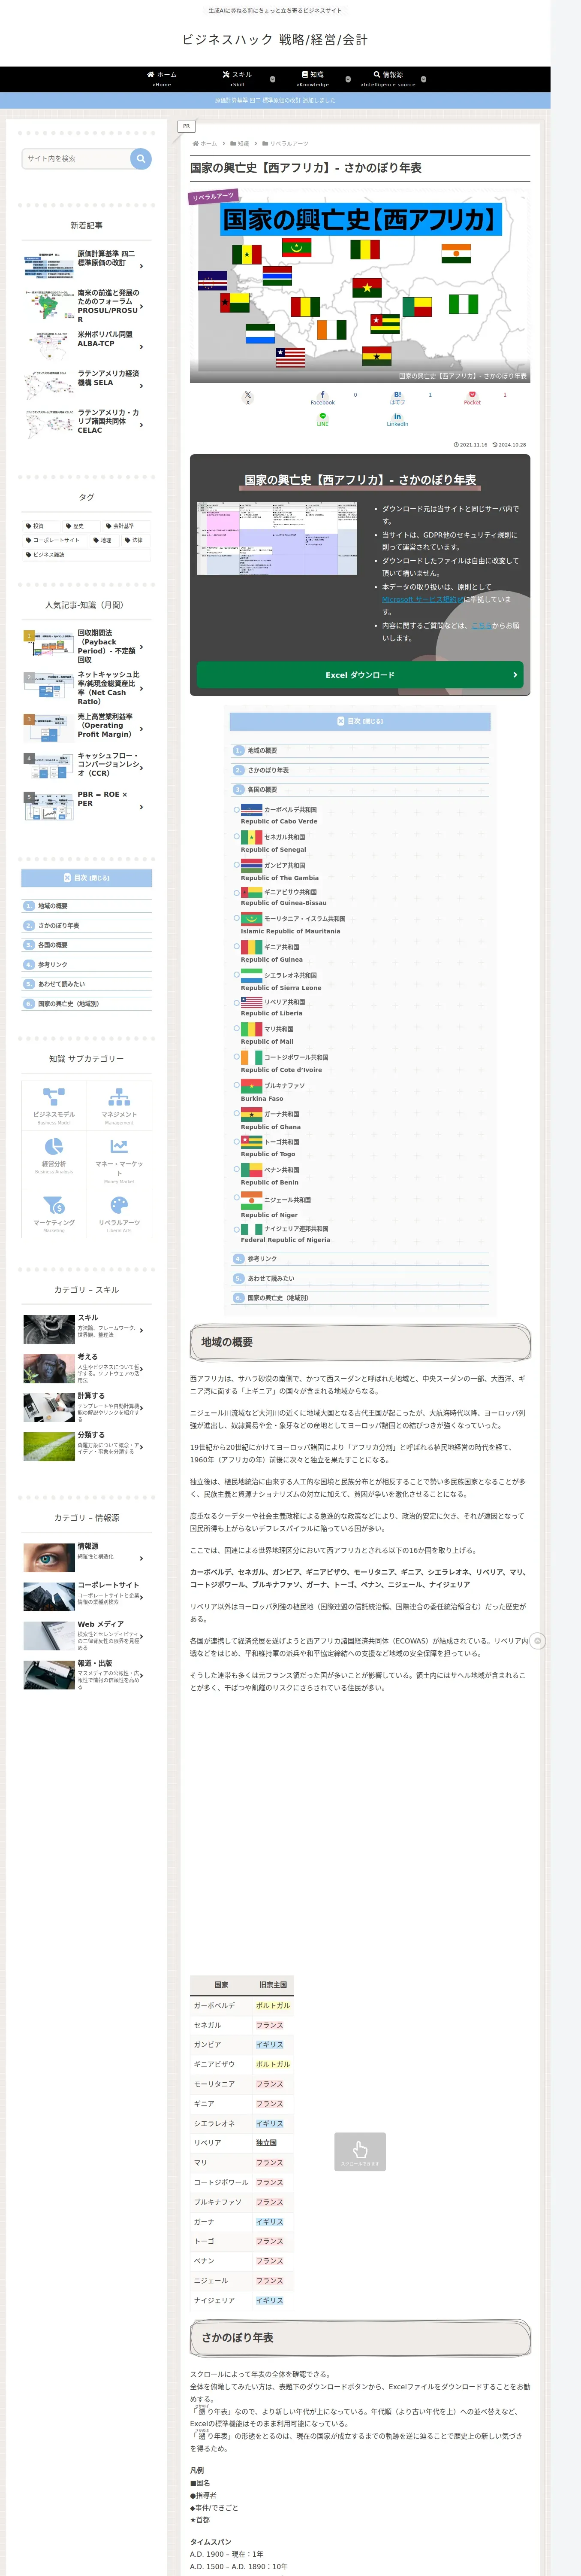Click the Togo flag in contents

(x=252, y=1141)
